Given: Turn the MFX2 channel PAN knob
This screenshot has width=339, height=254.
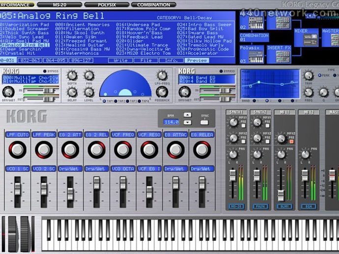Looking at the screenshot, I should pos(305,154).
